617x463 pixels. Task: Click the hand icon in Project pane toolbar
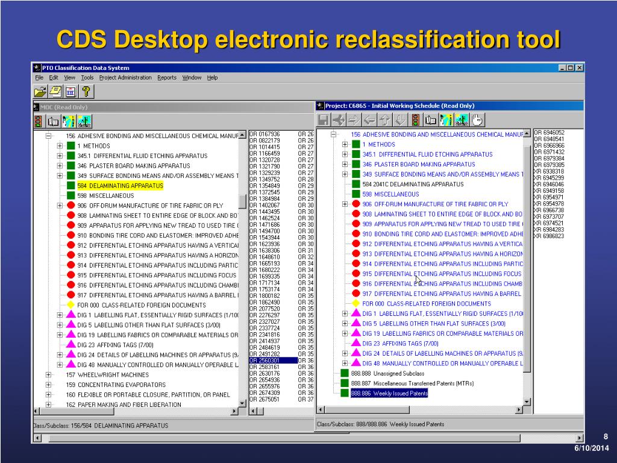click(x=477, y=120)
